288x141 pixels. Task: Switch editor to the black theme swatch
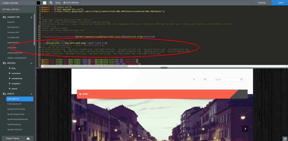point(38,3)
